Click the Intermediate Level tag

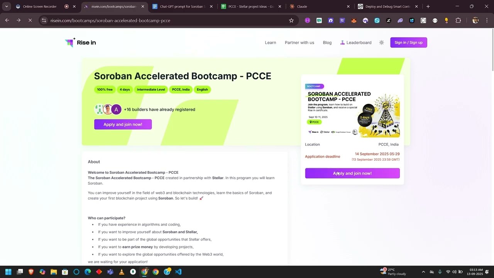pos(151,90)
